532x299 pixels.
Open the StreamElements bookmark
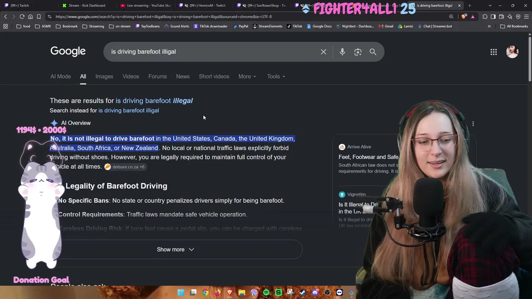click(267, 26)
